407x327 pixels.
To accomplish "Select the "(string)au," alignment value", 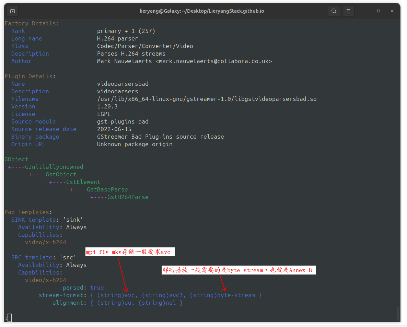I will pyautogui.click(x=116, y=303).
